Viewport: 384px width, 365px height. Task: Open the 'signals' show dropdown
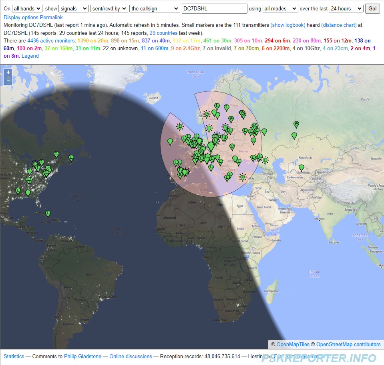[73, 8]
